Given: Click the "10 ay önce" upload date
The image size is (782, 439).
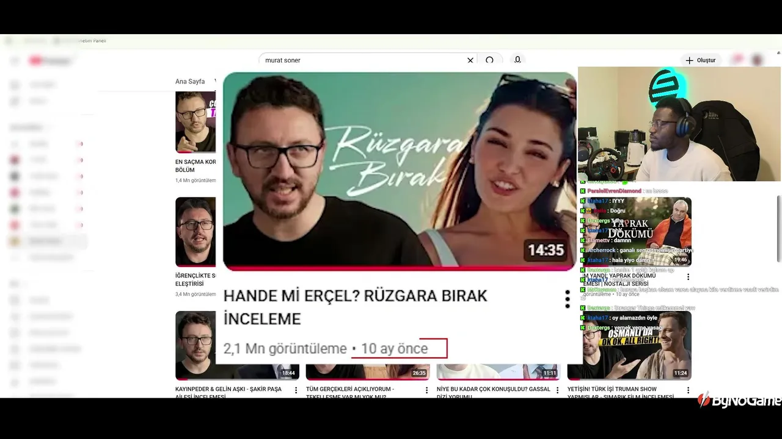Looking at the screenshot, I should 394,349.
